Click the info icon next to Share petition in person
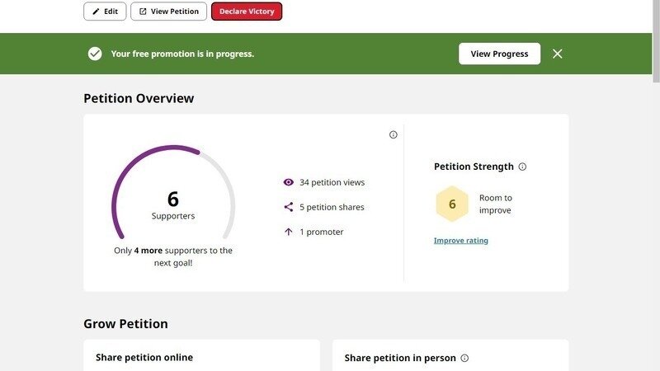The image size is (660, 371). (x=464, y=358)
